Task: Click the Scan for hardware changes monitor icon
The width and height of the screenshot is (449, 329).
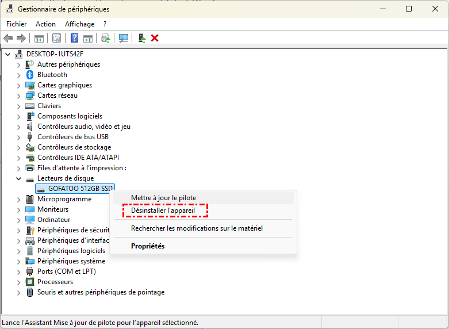Action: coord(124,38)
